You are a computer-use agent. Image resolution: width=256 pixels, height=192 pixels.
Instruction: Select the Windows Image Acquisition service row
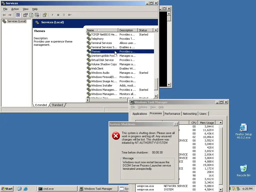120,81
